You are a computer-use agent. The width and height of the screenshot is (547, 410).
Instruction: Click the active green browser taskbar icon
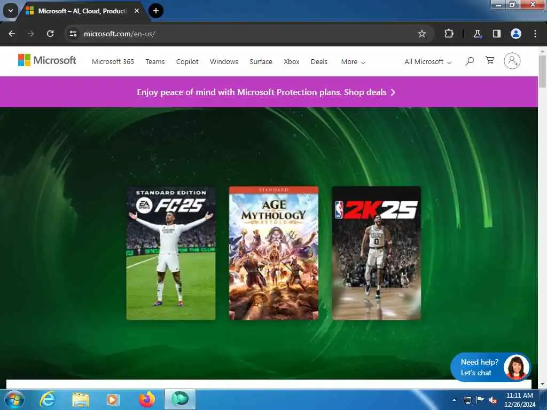180,399
